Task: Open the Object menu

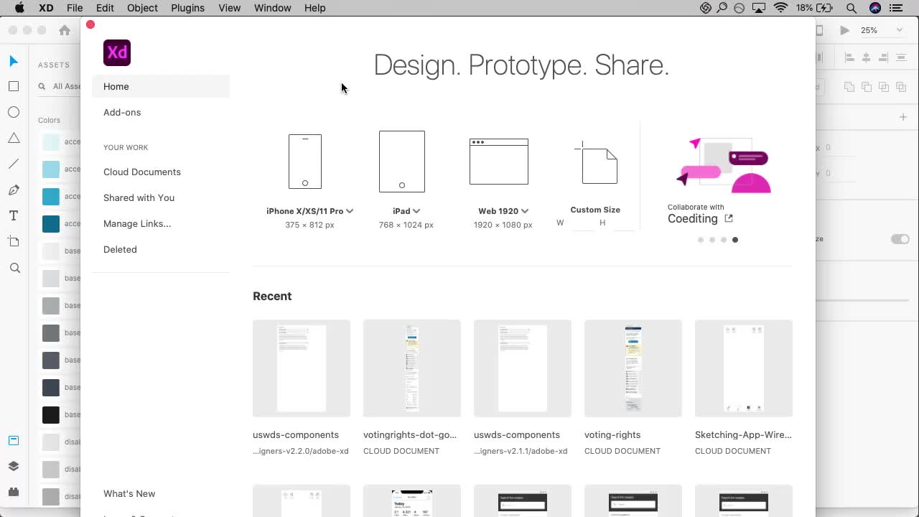Action: coord(142,8)
